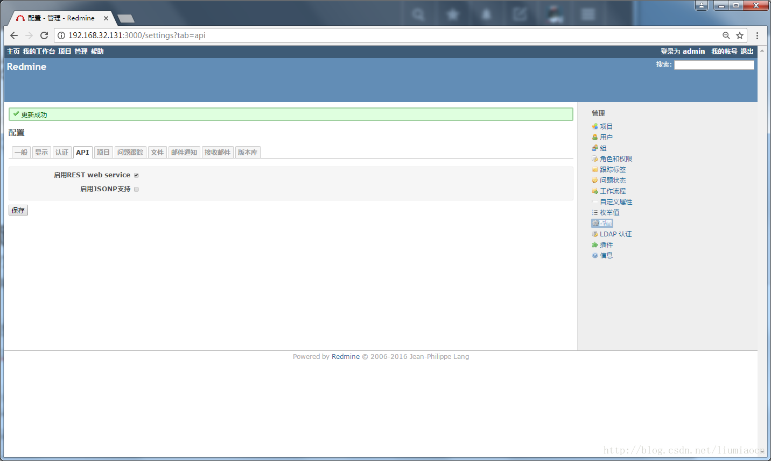
Task: Click the 信息 help icon in sidebar
Action: click(595, 256)
